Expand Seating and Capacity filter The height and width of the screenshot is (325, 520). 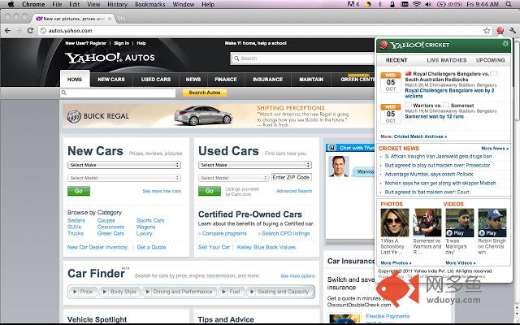click(x=279, y=292)
